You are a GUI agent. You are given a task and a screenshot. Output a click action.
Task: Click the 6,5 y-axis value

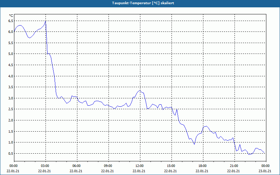(x=11, y=21)
